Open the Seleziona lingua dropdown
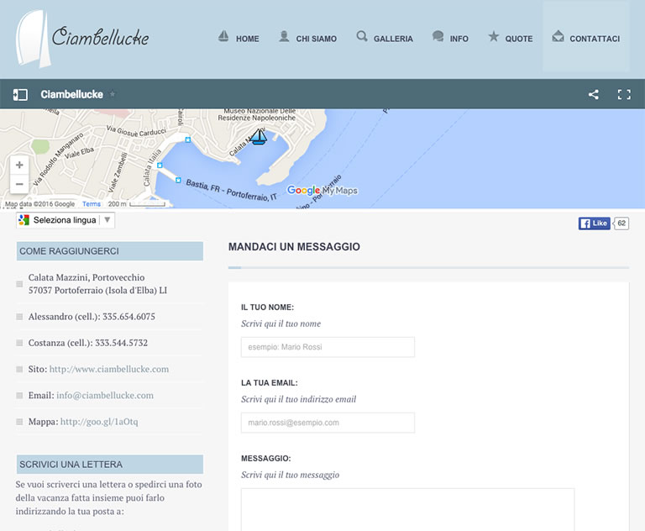This screenshot has width=645, height=531. 66,220
